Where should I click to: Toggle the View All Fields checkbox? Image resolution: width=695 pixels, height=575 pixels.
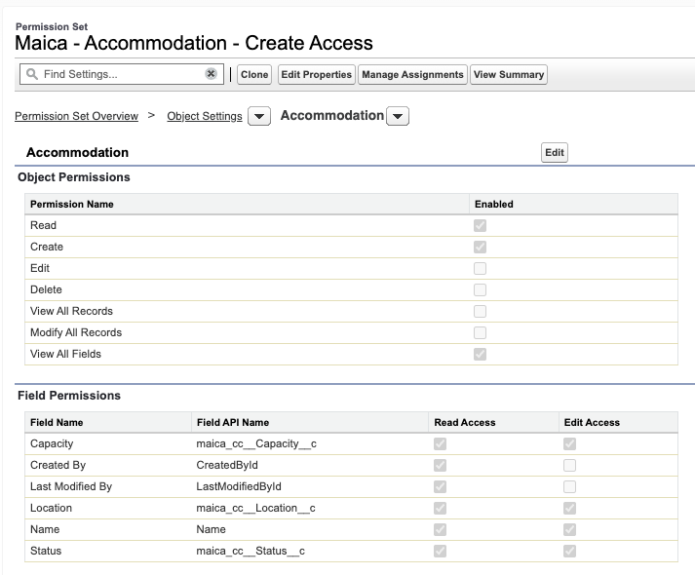pyautogui.click(x=480, y=355)
